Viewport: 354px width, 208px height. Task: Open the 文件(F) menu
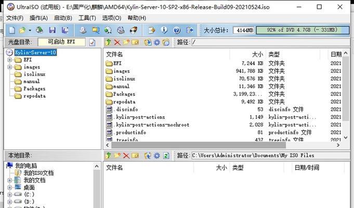(15, 18)
